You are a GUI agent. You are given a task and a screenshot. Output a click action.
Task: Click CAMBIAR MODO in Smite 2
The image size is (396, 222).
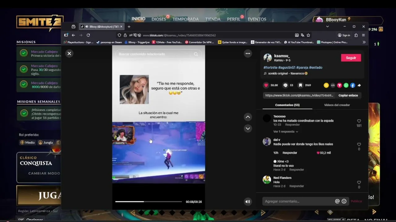click(44, 173)
